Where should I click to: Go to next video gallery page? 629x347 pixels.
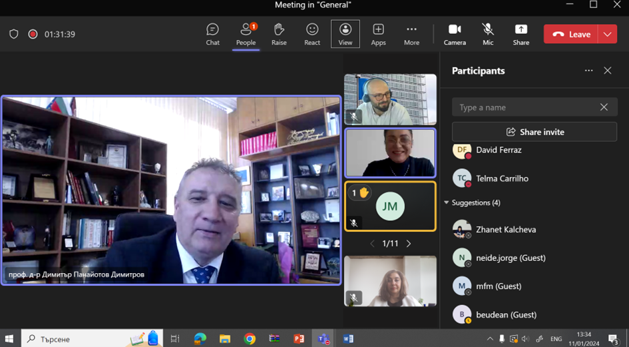click(409, 244)
